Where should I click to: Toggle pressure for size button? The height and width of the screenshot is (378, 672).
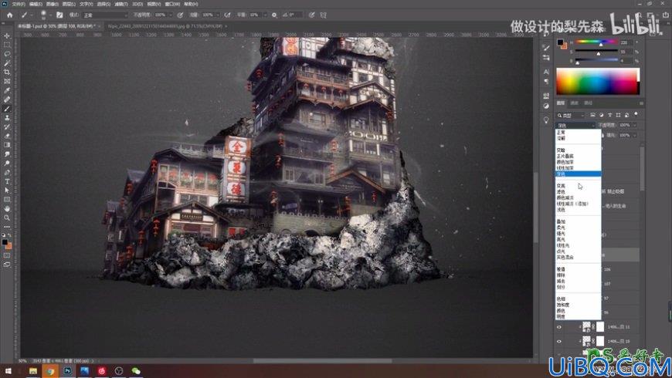[x=311, y=15]
